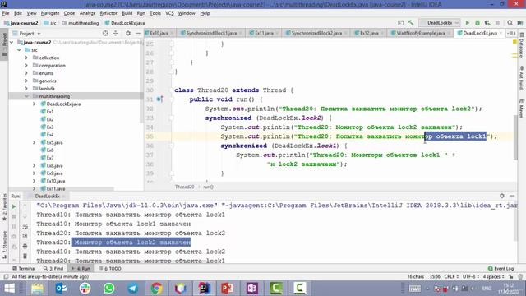The height and width of the screenshot is (296, 526).
Task: Click the yellow inspection indicator atop the editor
Action: 514,42
